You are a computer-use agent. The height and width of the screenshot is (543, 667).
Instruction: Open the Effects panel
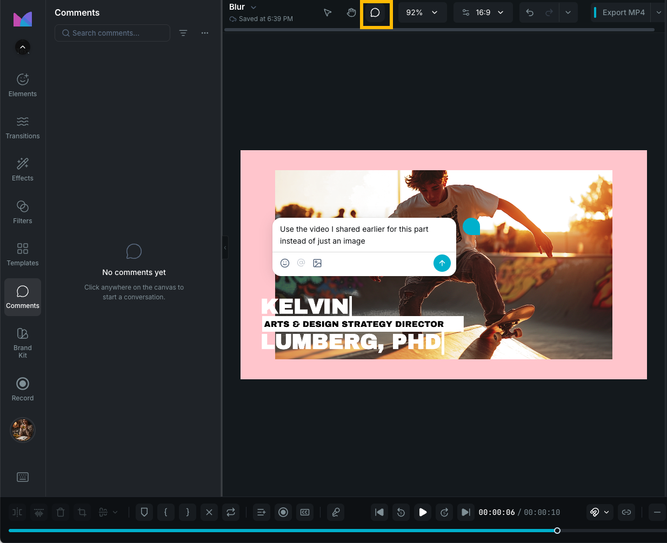coord(23,170)
